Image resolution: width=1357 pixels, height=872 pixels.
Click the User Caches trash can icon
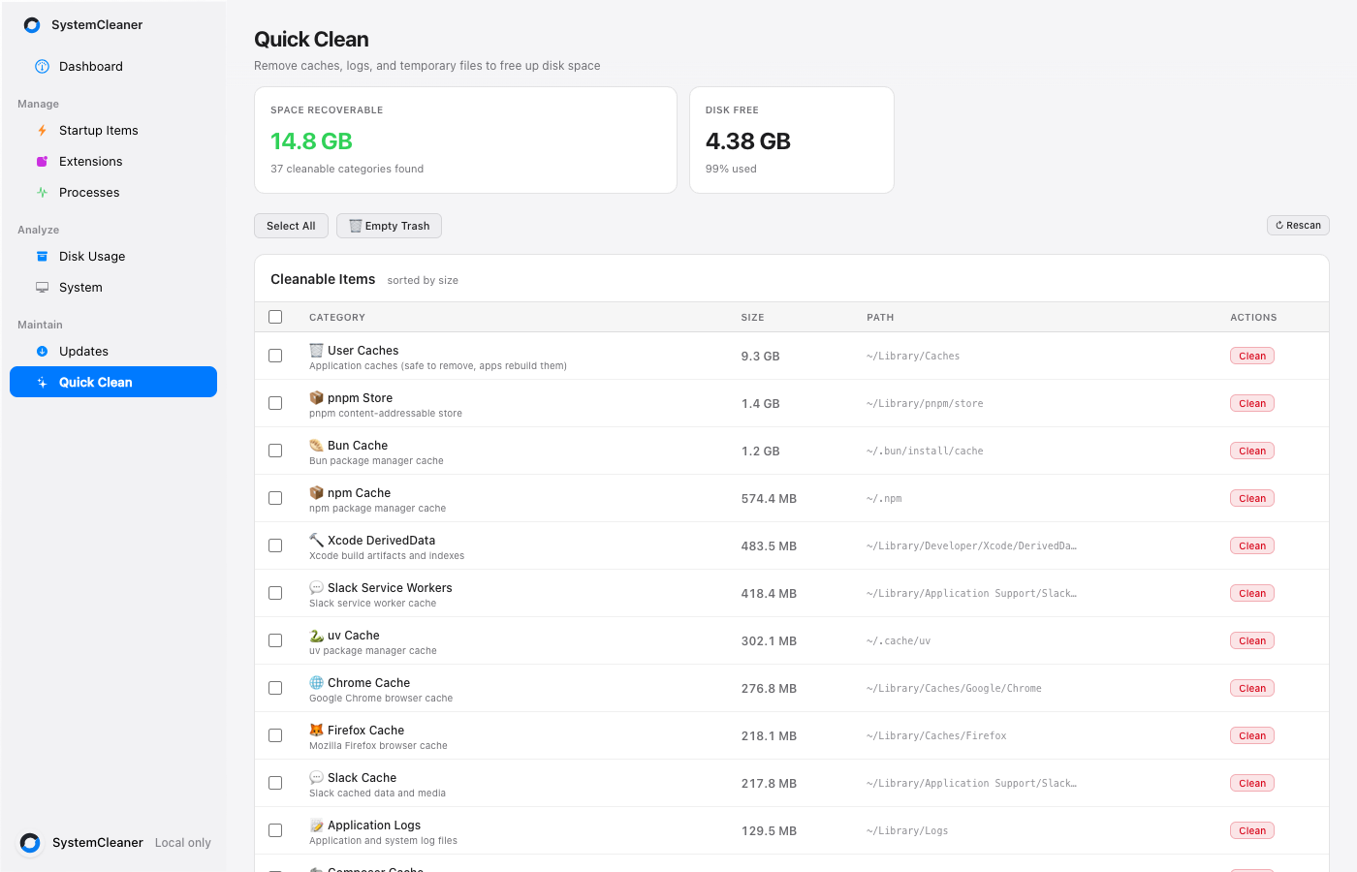316,350
